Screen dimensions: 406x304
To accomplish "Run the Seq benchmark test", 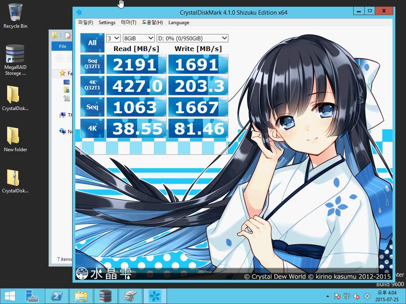I will click(92, 107).
